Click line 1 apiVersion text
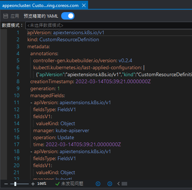 point(66,33)
